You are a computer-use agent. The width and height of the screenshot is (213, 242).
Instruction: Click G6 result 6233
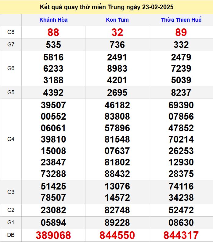pos(53,69)
